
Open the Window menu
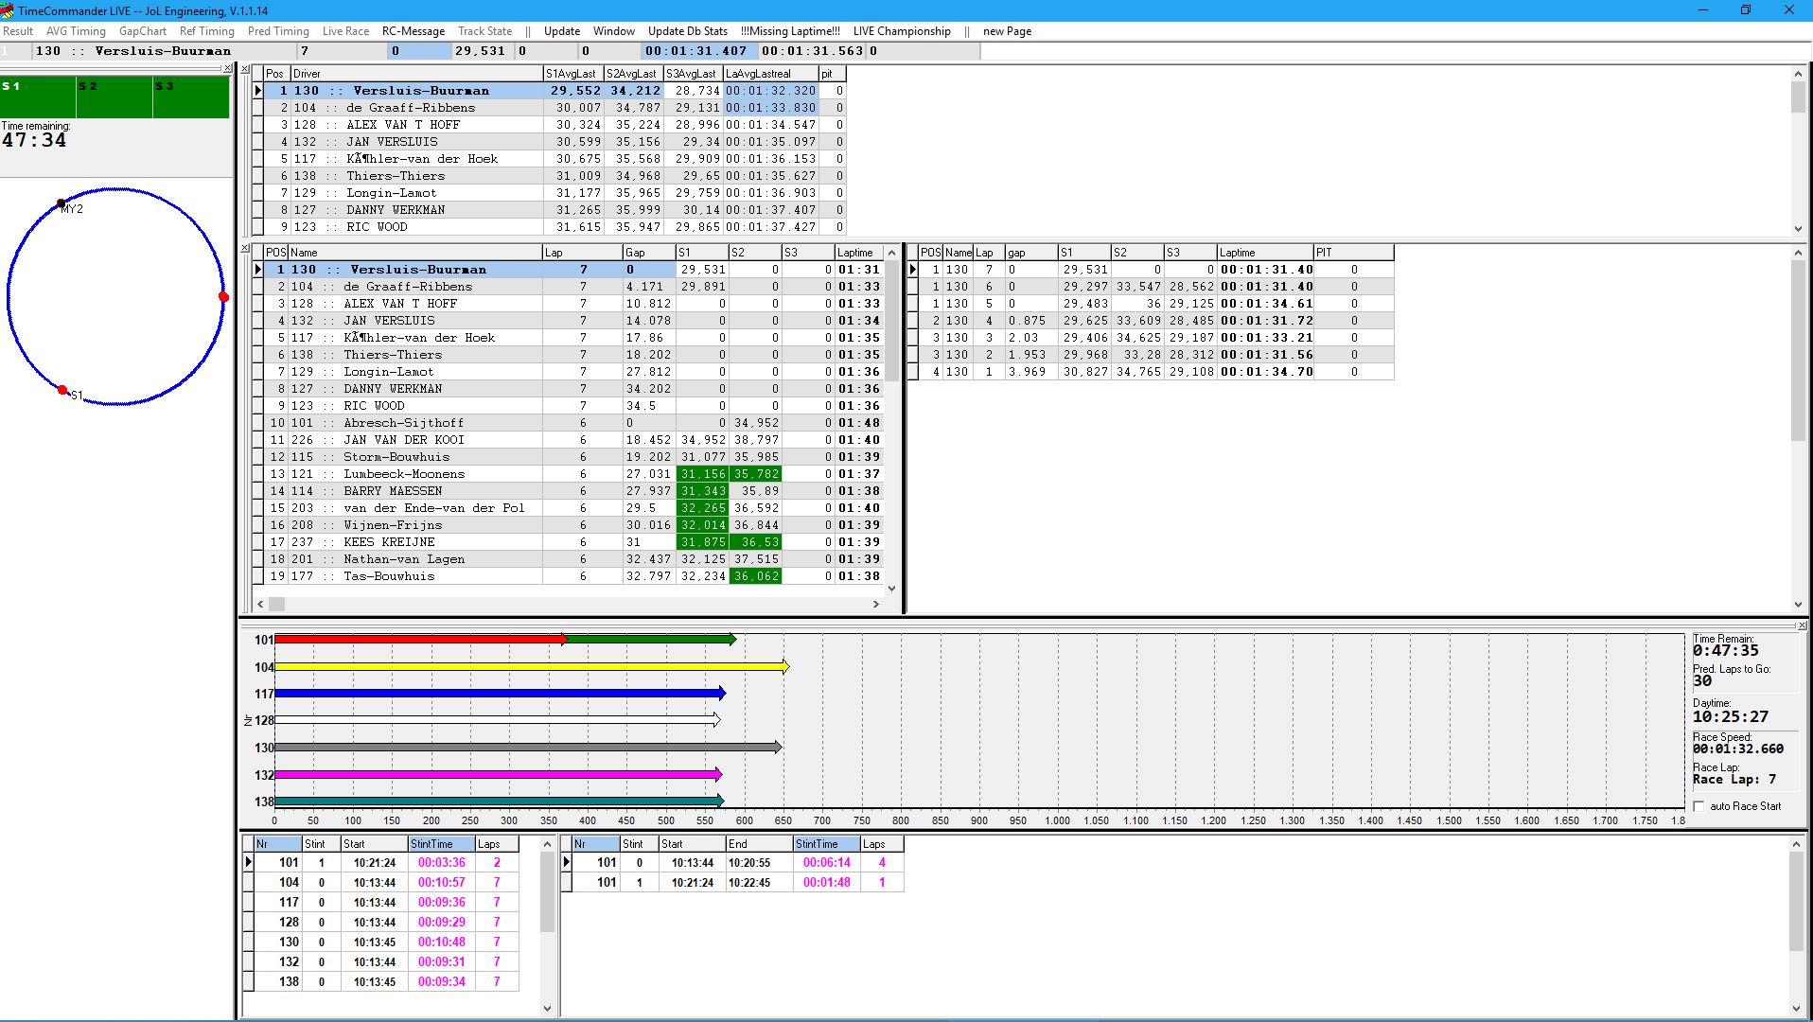(x=614, y=31)
